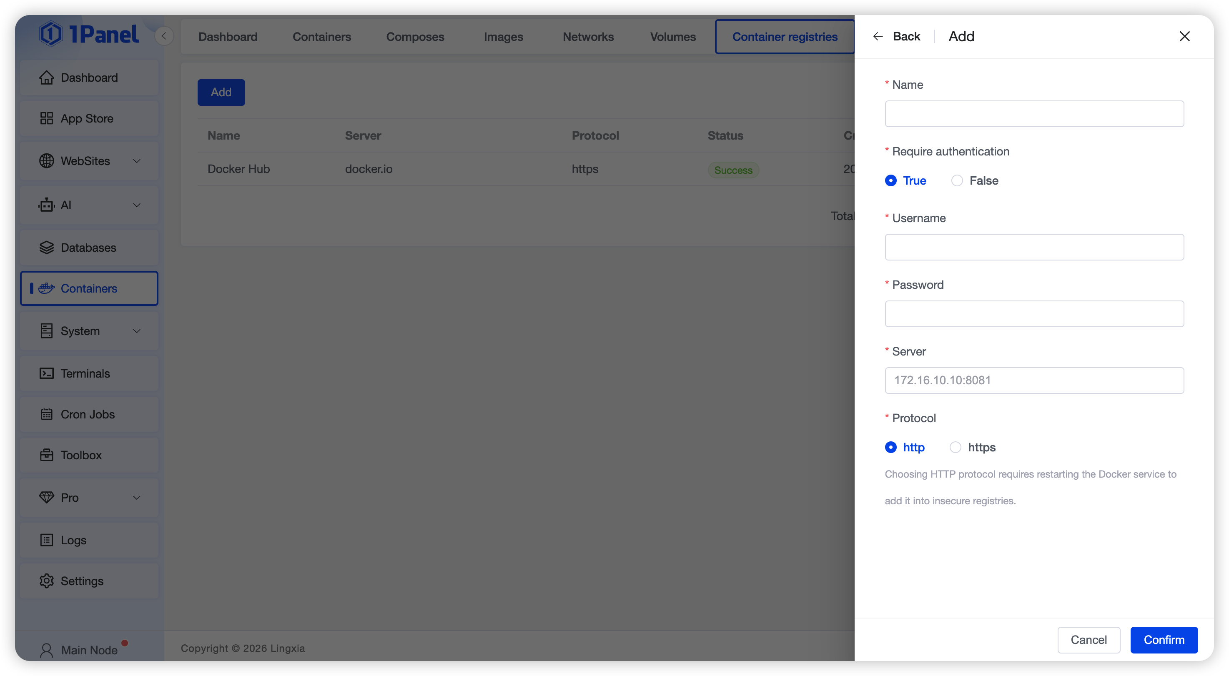
Task: Expand the System menu chevron
Action: click(136, 331)
